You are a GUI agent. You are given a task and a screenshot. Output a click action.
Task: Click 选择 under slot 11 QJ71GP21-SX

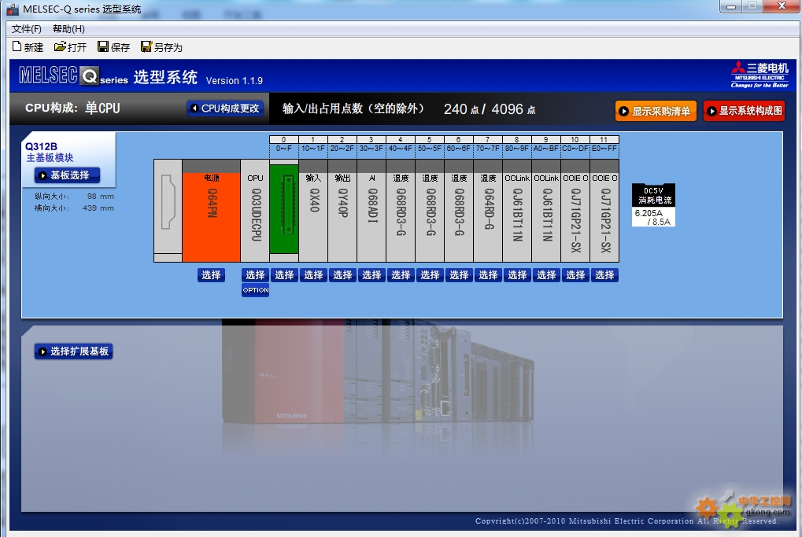click(x=605, y=275)
